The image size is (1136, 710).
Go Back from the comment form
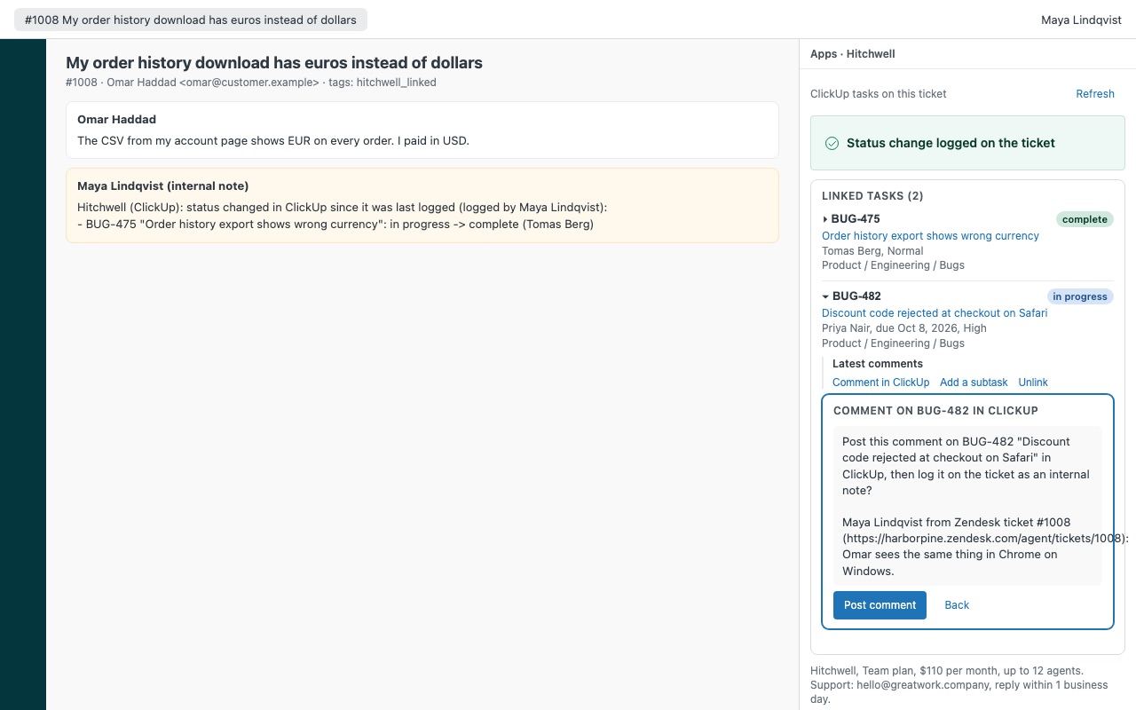(957, 605)
